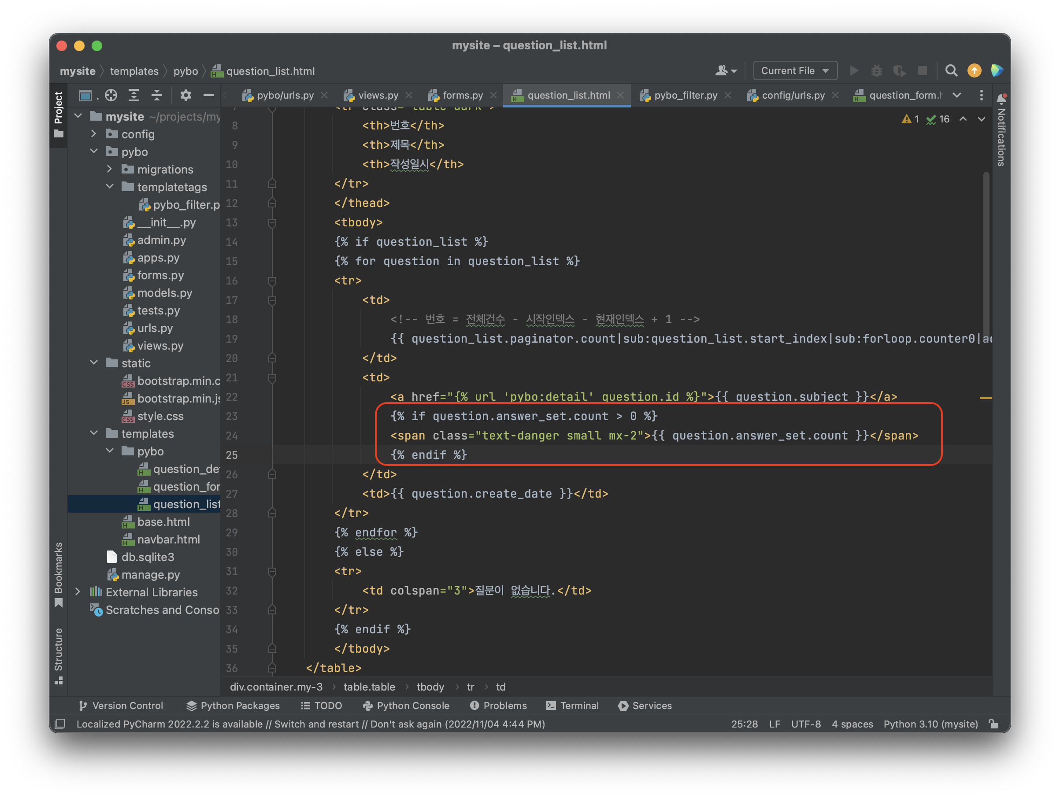Collapse the templatetags folder
The width and height of the screenshot is (1060, 798).
110,187
